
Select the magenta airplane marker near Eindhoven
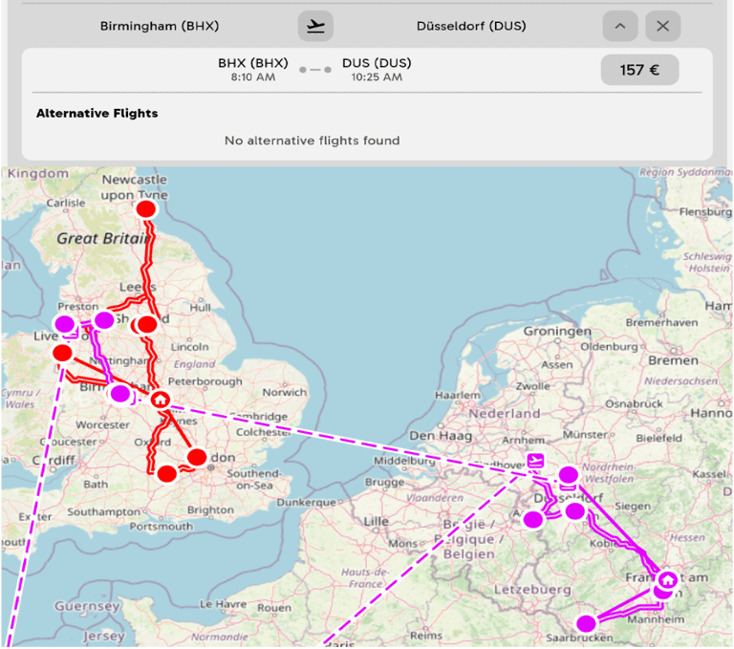535,461
